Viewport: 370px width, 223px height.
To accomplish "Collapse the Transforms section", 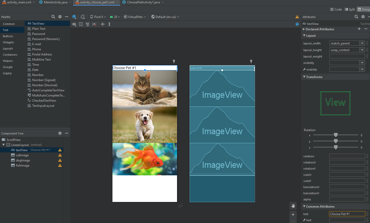I will click(304, 77).
